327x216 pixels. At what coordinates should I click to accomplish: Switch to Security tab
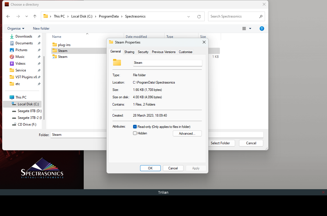[143, 52]
